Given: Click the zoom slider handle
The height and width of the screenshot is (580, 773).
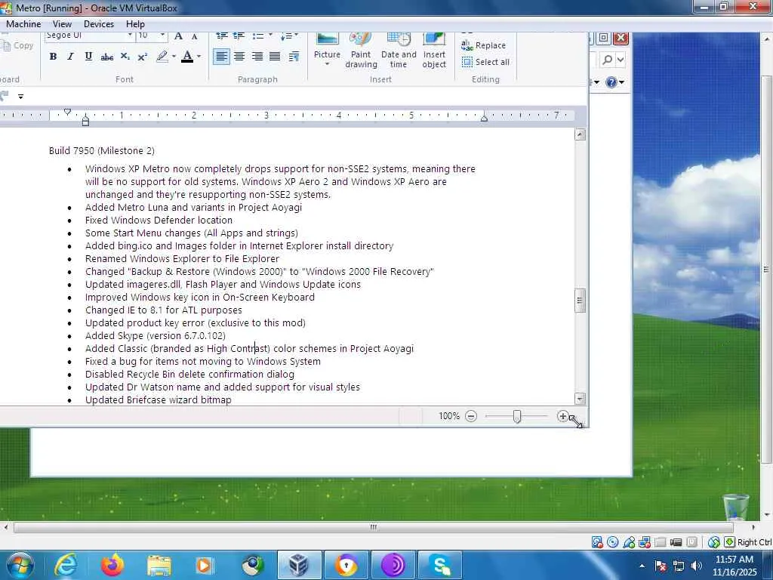Looking at the screenshot, I should tap(516, 416).
